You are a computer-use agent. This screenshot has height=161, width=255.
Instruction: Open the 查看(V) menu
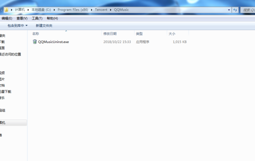tap(22, 18)
